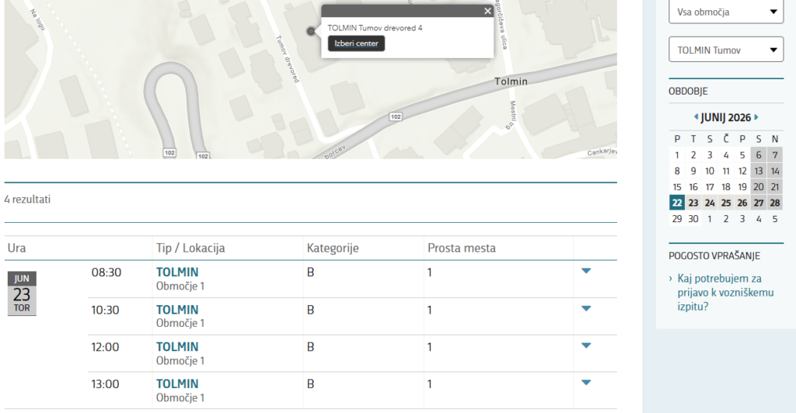Select June 30 in the calendar

(693, 219)
